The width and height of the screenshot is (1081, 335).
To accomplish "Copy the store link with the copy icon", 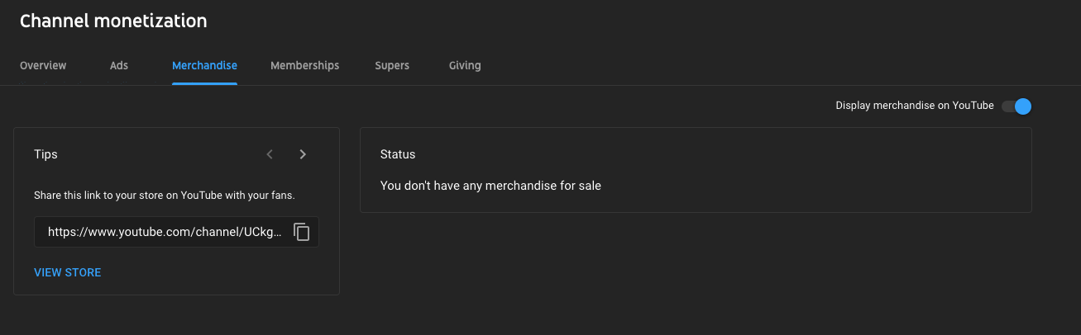I will click(x=302, y=233).
